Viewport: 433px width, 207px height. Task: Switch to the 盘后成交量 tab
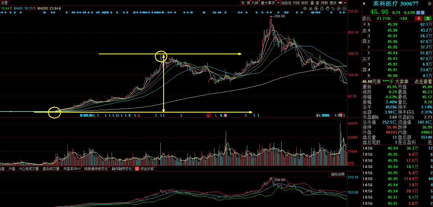tap(51, 169)
